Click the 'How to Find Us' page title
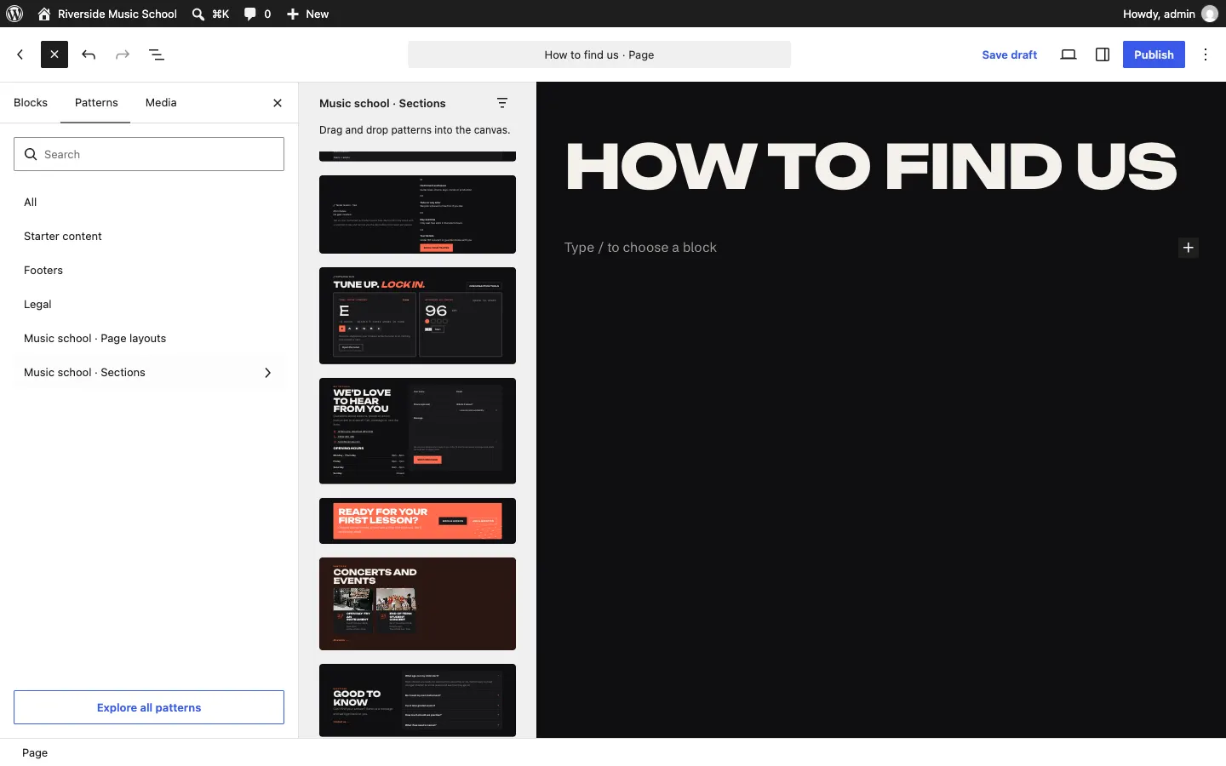The image size is (1226, 766). 872,166
